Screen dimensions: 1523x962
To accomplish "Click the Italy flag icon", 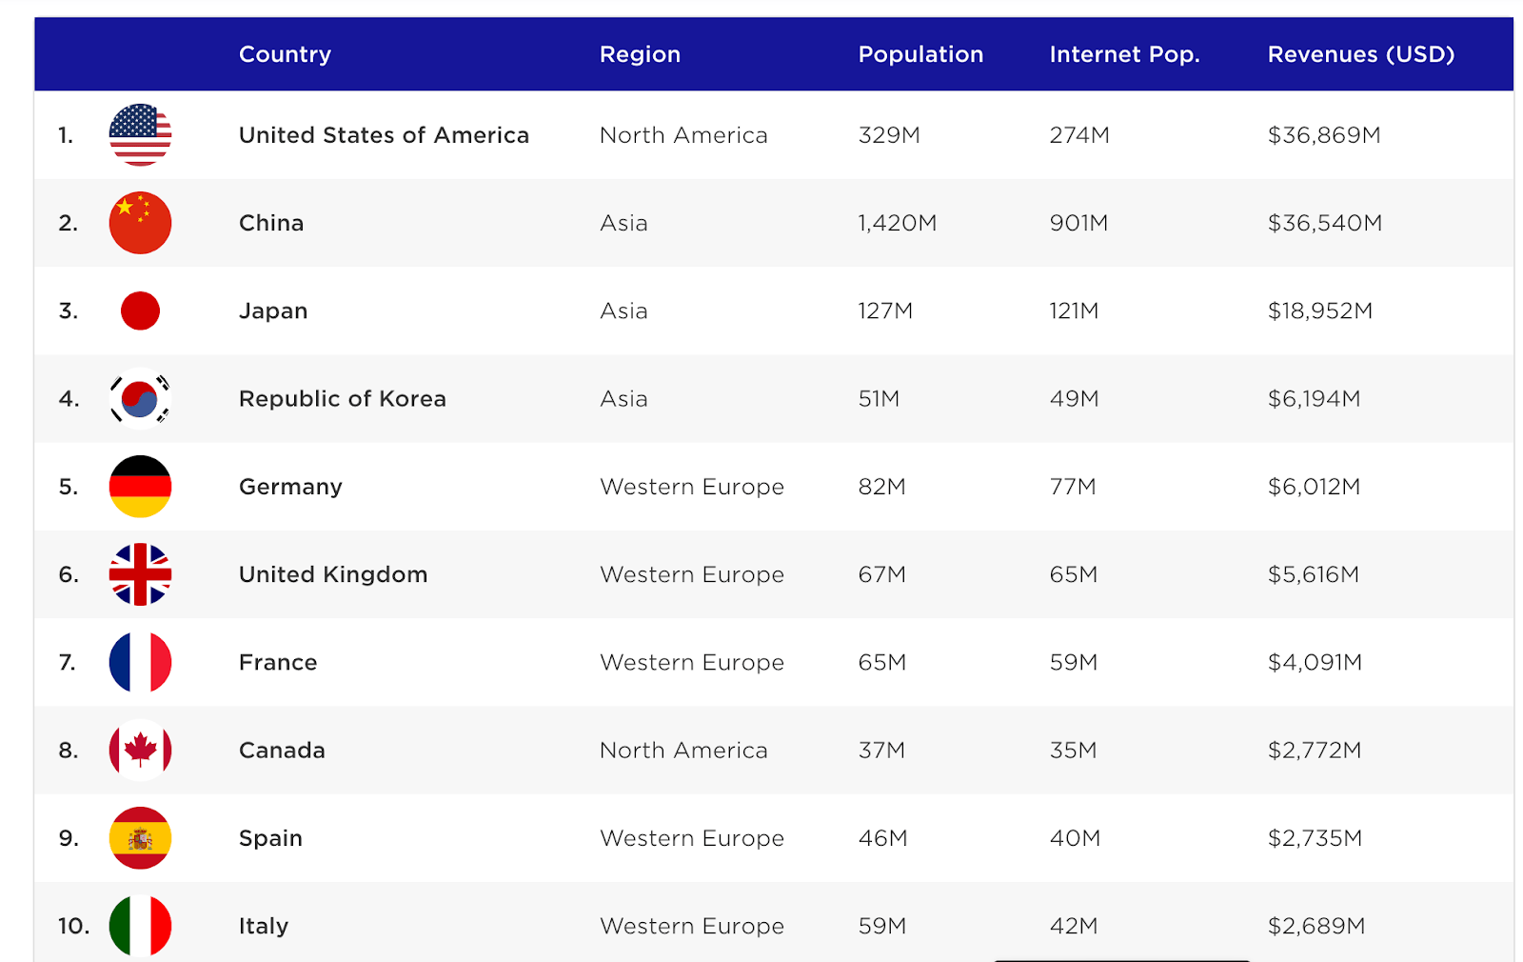I will click(140, 926).
